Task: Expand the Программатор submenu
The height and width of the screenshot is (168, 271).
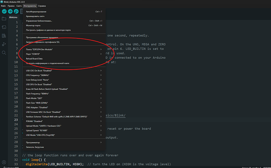Action: pos(64,143)
